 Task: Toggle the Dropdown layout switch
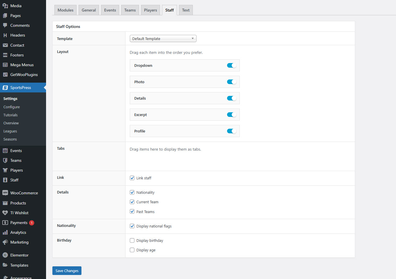pyautogui.click(x=232, y=65)
